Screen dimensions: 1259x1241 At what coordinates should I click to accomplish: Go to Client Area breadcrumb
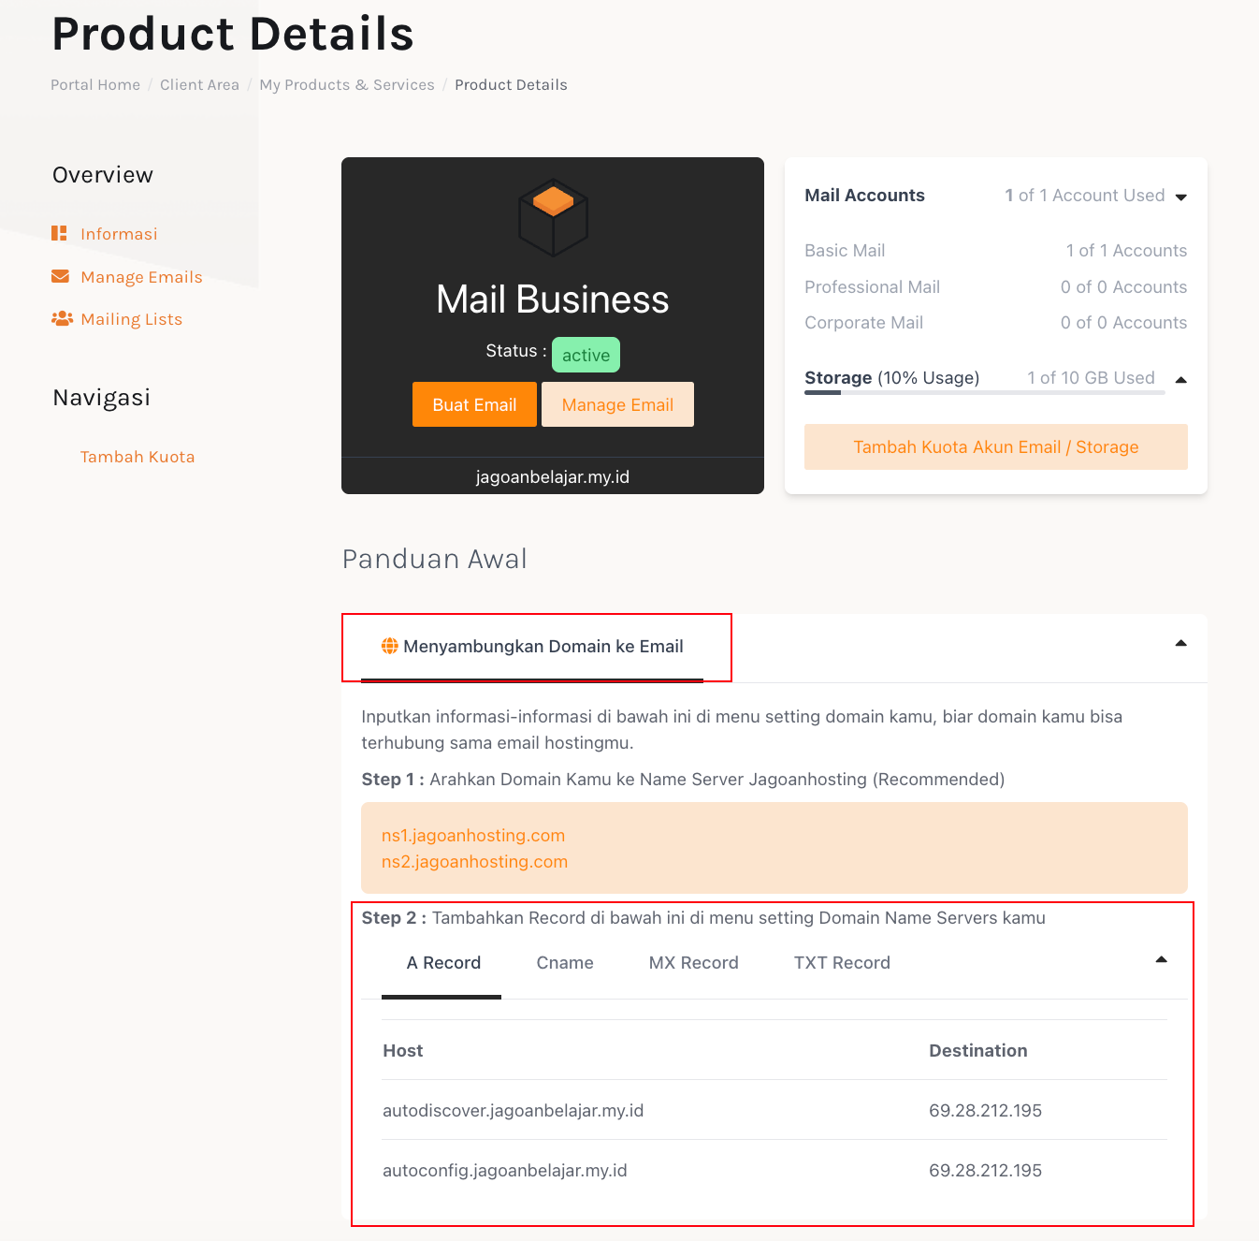pyautogui.click(x=199, y=84)
